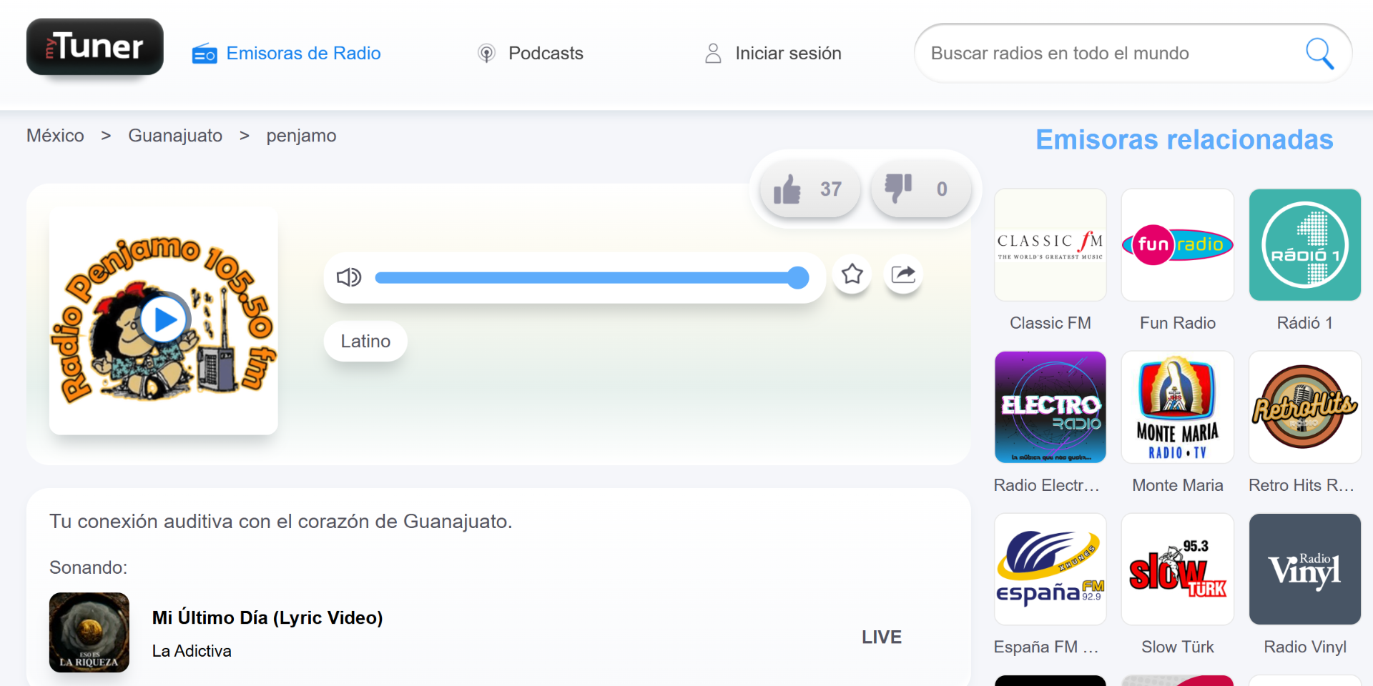Select the Latino genre tag
Viewport: 1373px width, 686px height.
click(365, 341)
